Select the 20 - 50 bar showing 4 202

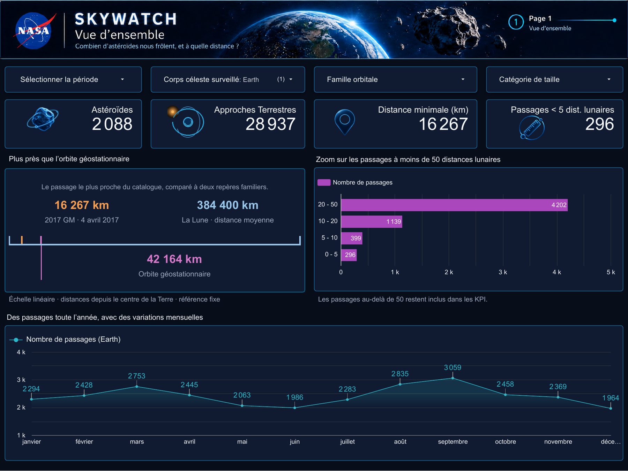(454, 205)
